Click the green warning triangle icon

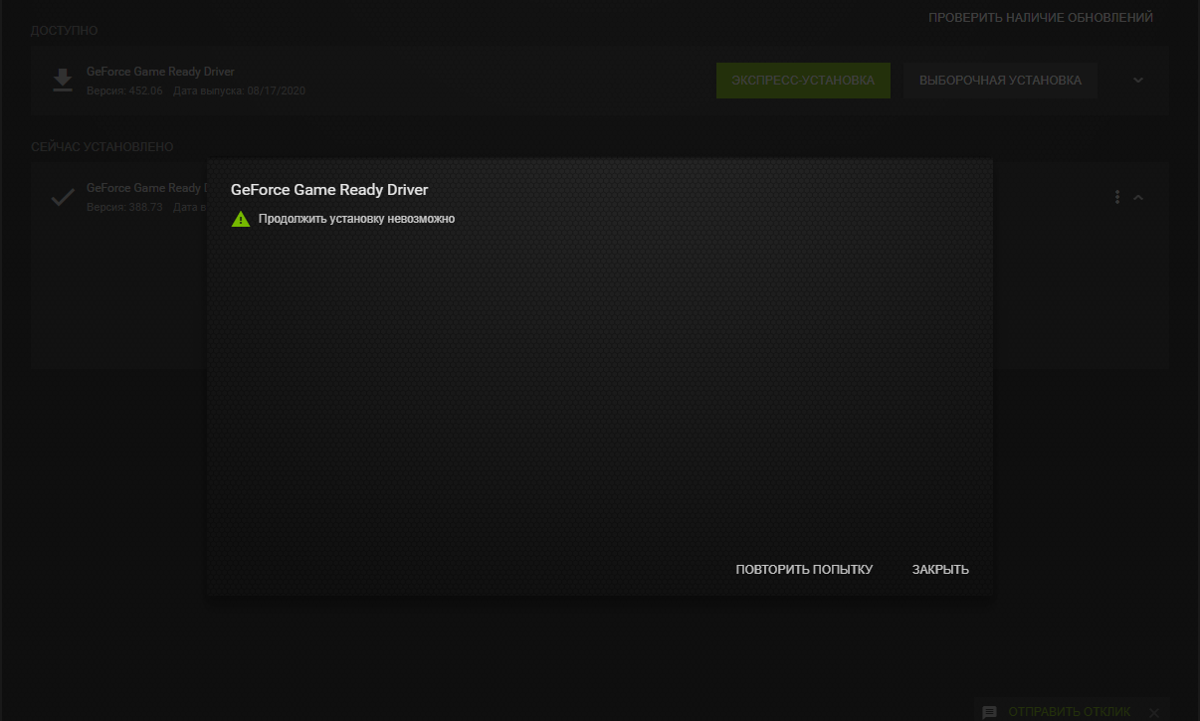click(241, 219)
